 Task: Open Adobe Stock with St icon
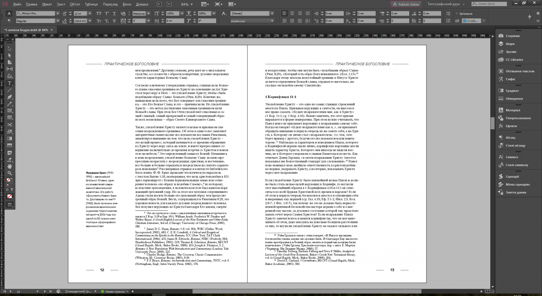[169, 4]
